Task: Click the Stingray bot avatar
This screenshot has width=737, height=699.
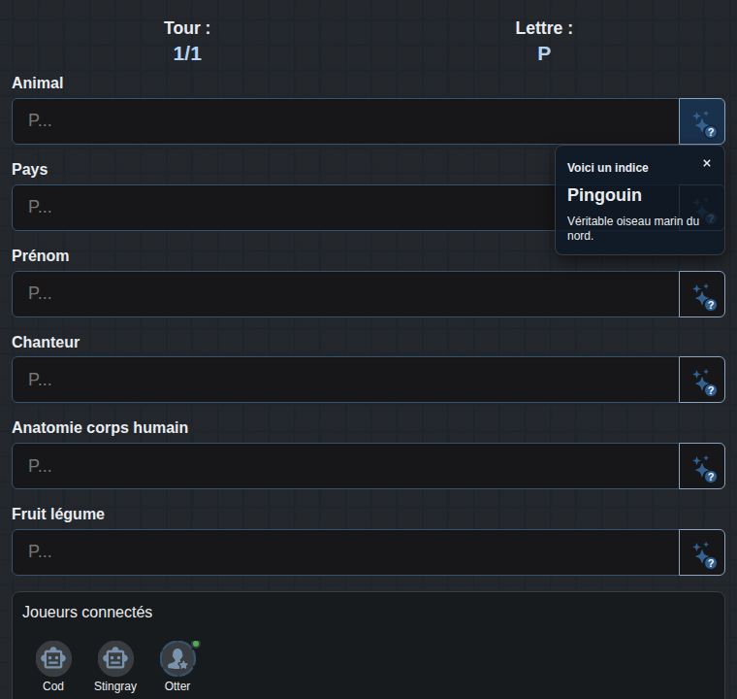Action: [x=115, y=658]
